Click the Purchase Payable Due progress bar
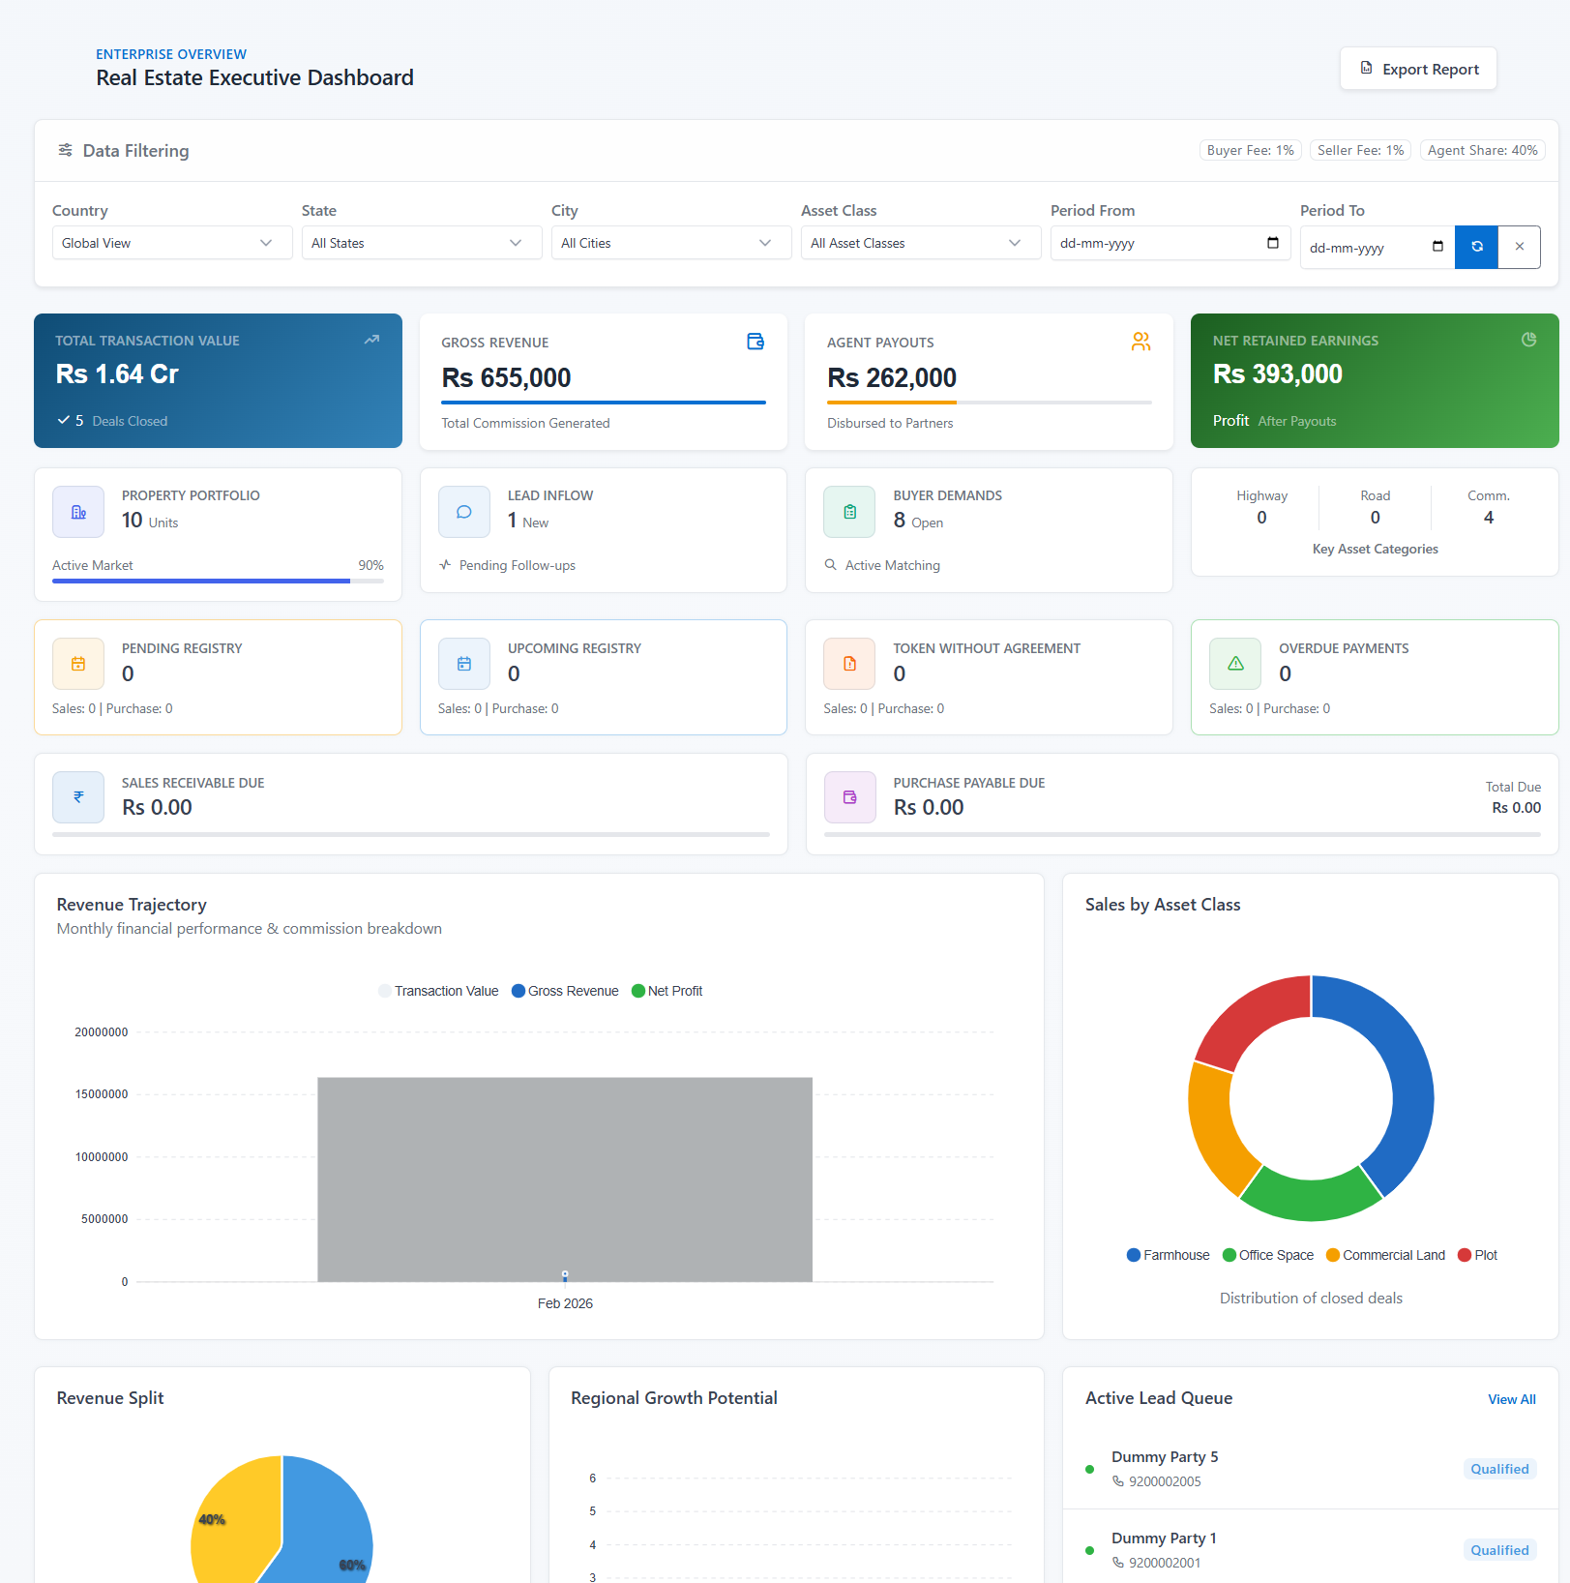This screenshot has height=1583, width=1570. [x=1182, y=834]
